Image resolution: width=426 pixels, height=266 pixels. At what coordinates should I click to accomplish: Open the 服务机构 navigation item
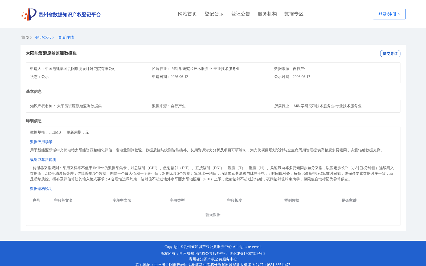click(267, 14)
